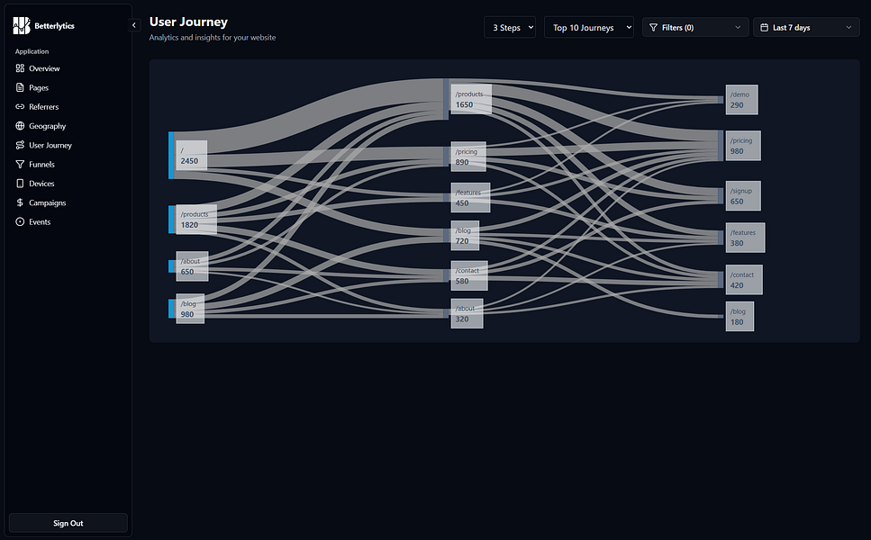The image size is (871, 540).
Task: Click the Events circle icon
Action: point(20,221)
